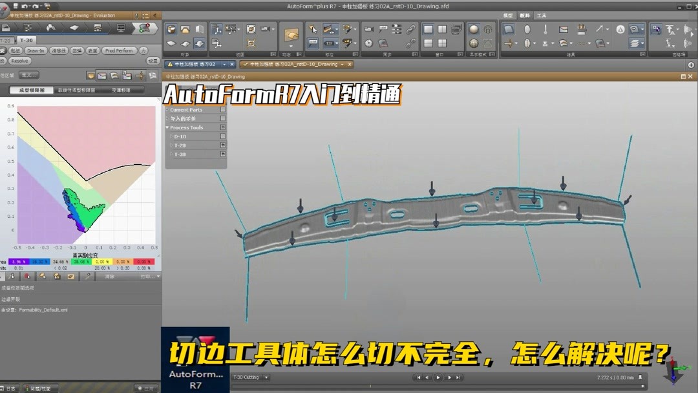This screenshot has height=393, width=698.
Task: Click the Save icon at top left
Action: [x=15, y=6]
